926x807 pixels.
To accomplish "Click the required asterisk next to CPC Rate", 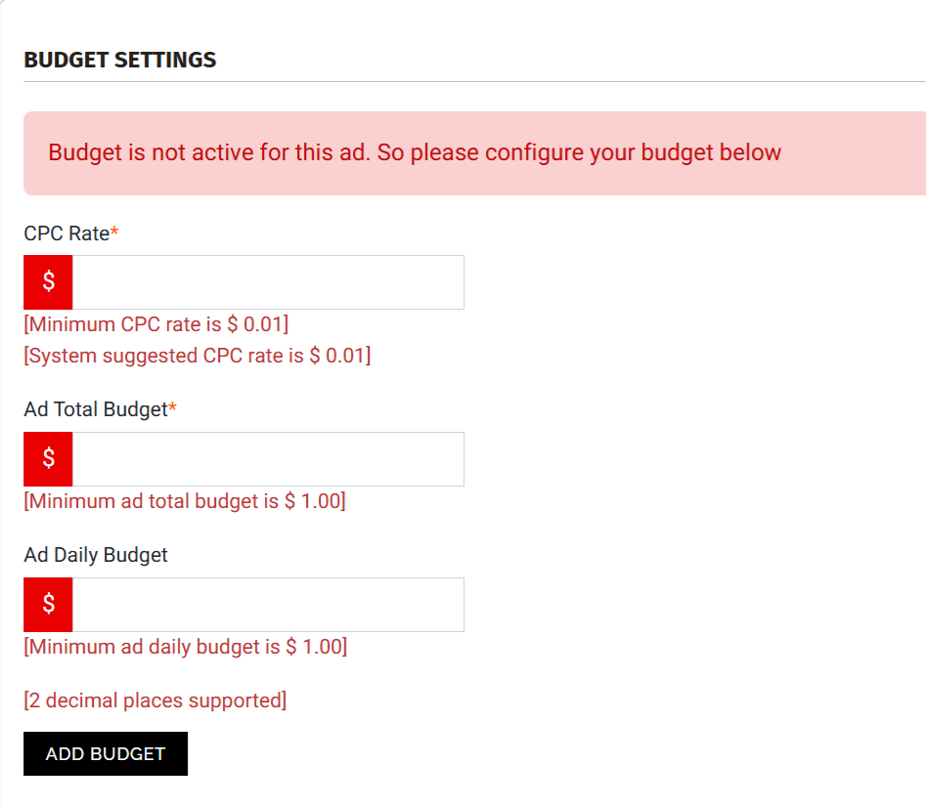I will pos(114,233).
